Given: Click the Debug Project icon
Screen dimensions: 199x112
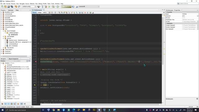Looking at the screenshot, I should click(53, 7).
